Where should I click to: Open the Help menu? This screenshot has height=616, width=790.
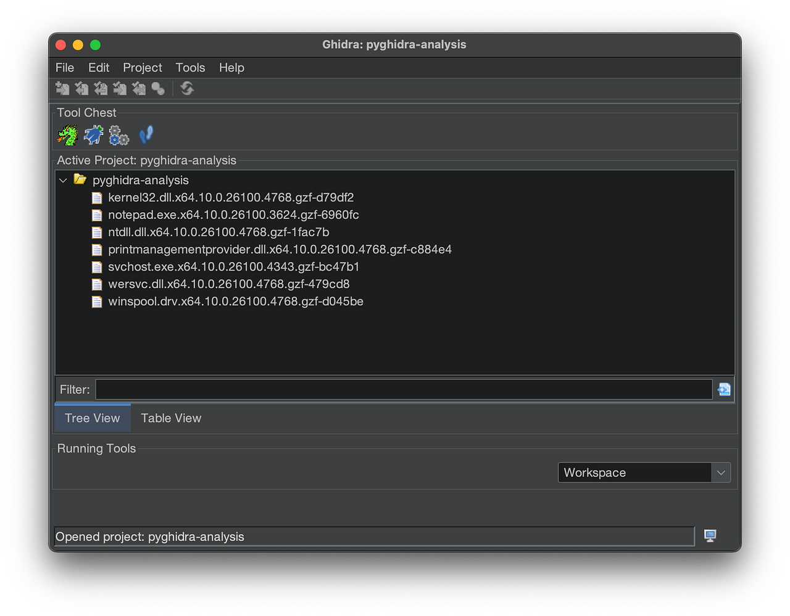click(231, 68)
